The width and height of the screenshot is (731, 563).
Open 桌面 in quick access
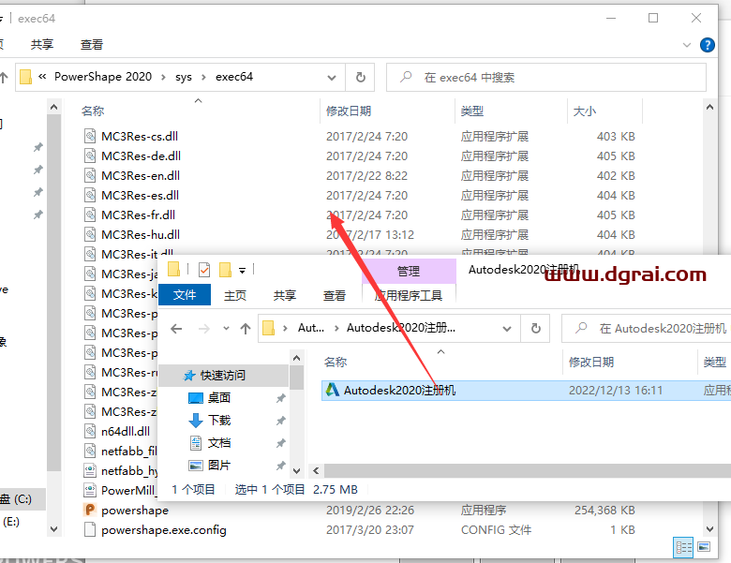pyautogui.click(x=218, y=397)
